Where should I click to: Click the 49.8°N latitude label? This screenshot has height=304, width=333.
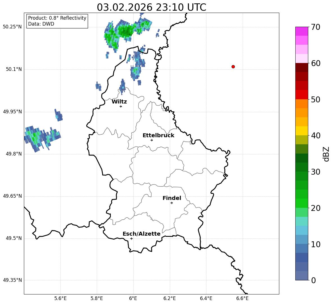(13, 154)
